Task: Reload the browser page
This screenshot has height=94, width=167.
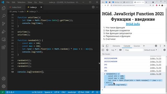Action: (108, 5)
